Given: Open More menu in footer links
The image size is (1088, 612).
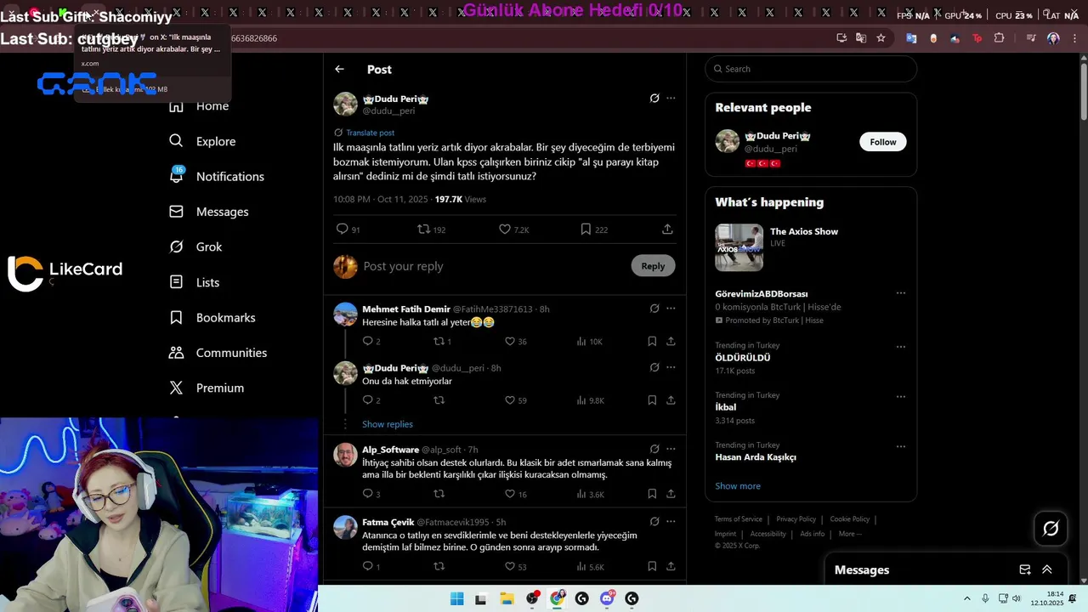Looking at the screenshot, I should coord(850,534).
